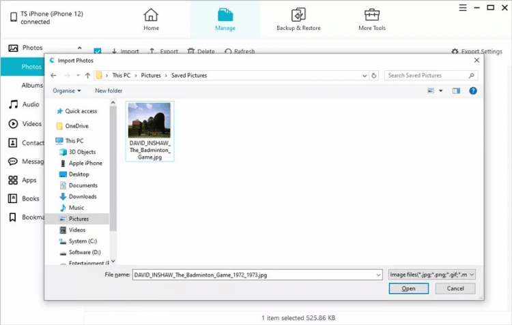Toggle the preview pane icon
Viewport: 512px width, 325px height.
[x=456, y=91]
